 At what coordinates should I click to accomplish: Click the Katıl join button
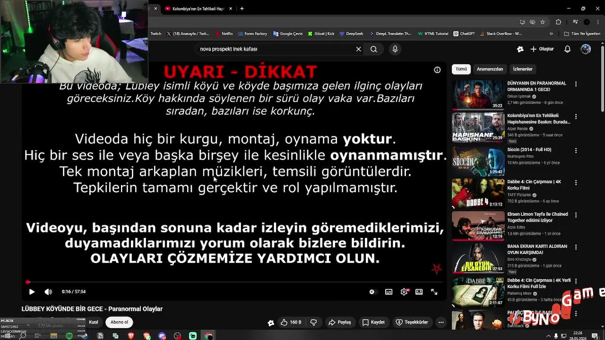94,322
